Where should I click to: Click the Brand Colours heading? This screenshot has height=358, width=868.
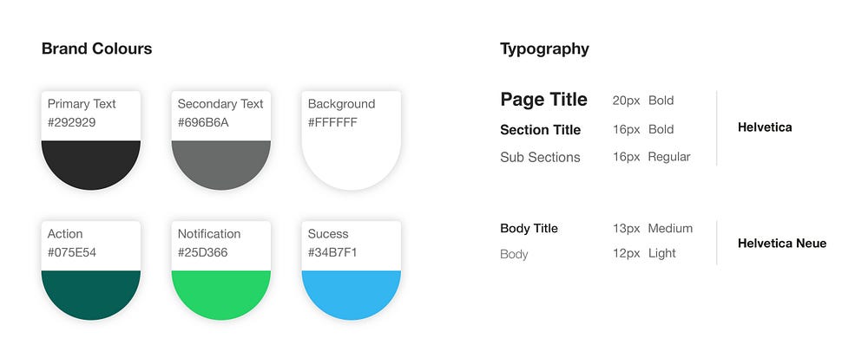[x=96, y=49]
